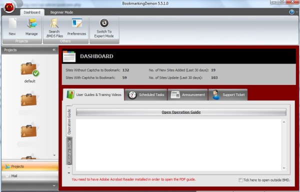Click the Open Operation Guide button

(181, 112)
